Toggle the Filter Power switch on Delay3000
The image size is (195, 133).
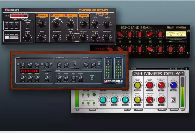pyautogui.click(x=92, y=78)
